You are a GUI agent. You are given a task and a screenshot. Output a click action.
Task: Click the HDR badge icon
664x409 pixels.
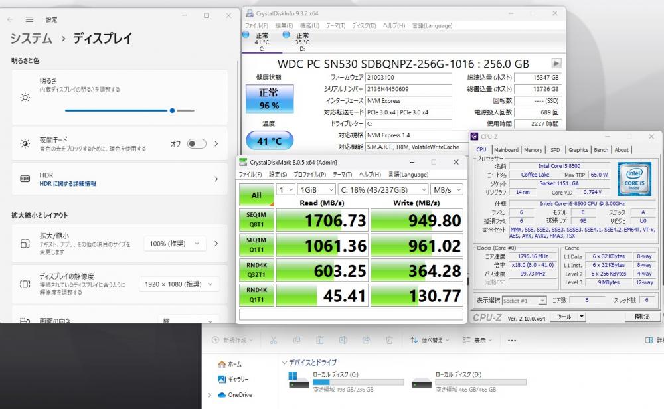[25, 179]
